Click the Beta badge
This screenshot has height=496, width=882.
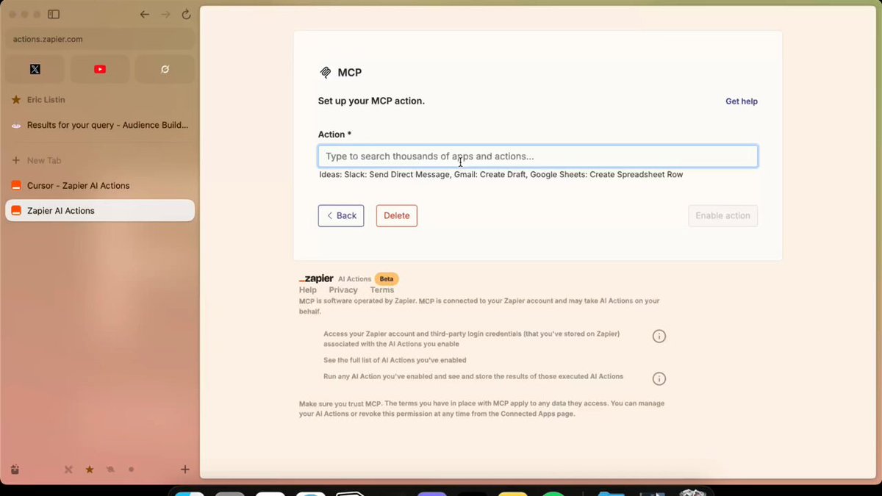387,279
